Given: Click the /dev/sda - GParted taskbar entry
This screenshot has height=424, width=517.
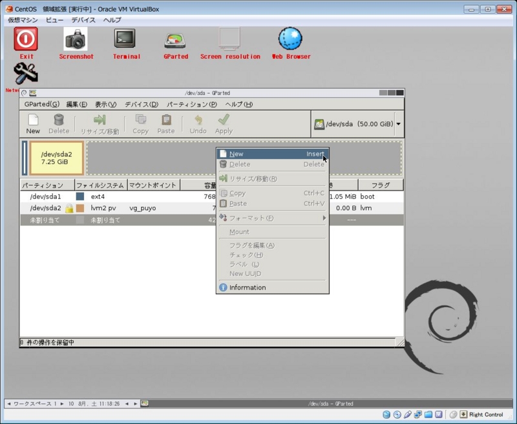Looking at the screenshot, I should [x=330, y=403].
